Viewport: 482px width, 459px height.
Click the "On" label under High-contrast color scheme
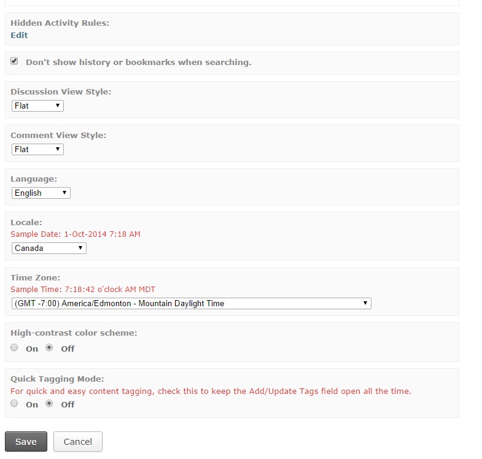[x=32, y=349]
